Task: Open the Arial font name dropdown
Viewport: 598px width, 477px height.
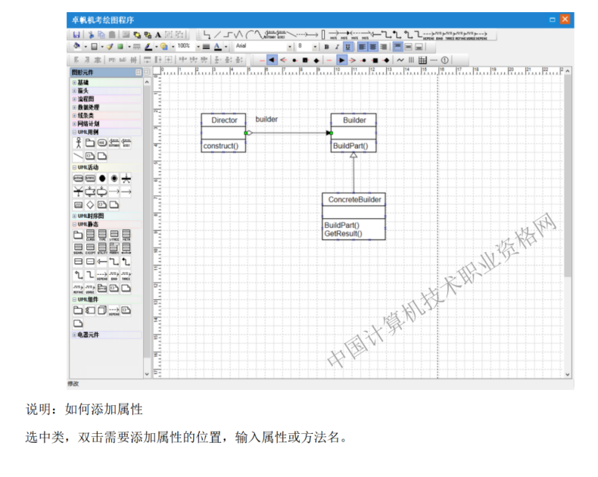Action: click(x=290, y=47)
